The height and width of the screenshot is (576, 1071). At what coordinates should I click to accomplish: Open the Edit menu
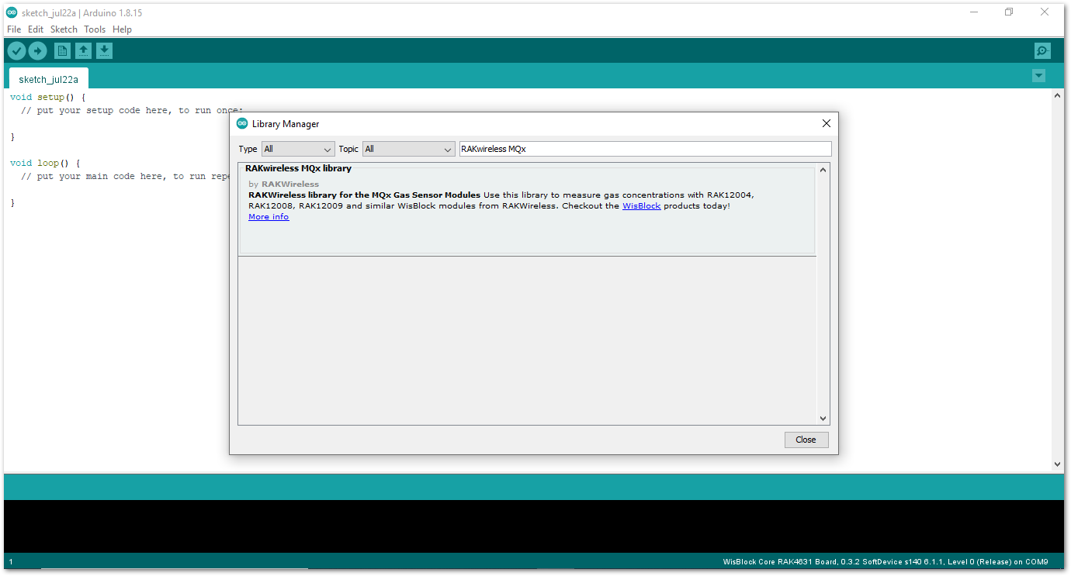36,29
